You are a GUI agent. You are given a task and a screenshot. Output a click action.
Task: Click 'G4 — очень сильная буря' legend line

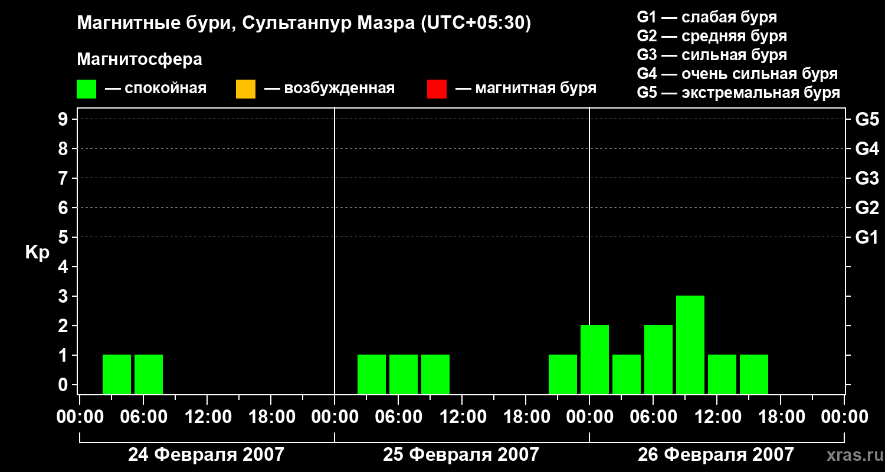[x=737, y=74]
